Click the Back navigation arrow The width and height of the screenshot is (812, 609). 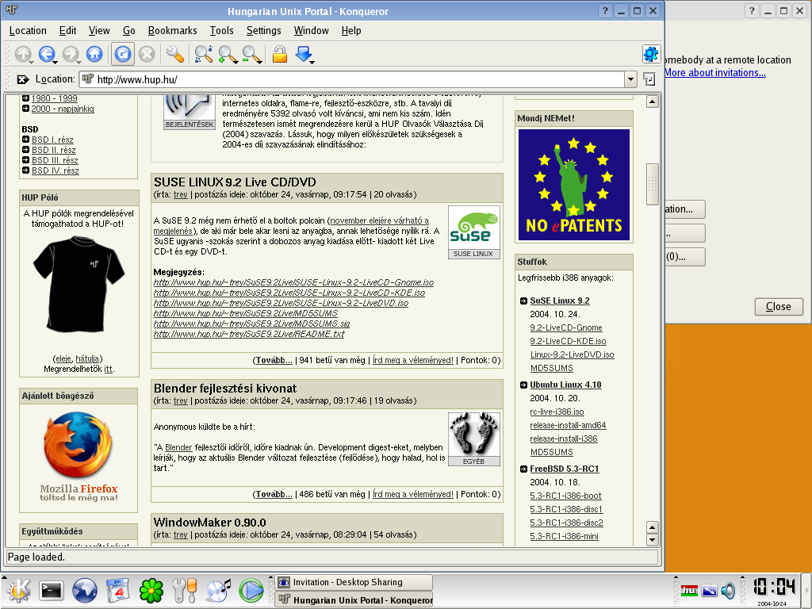coord(47,54)
